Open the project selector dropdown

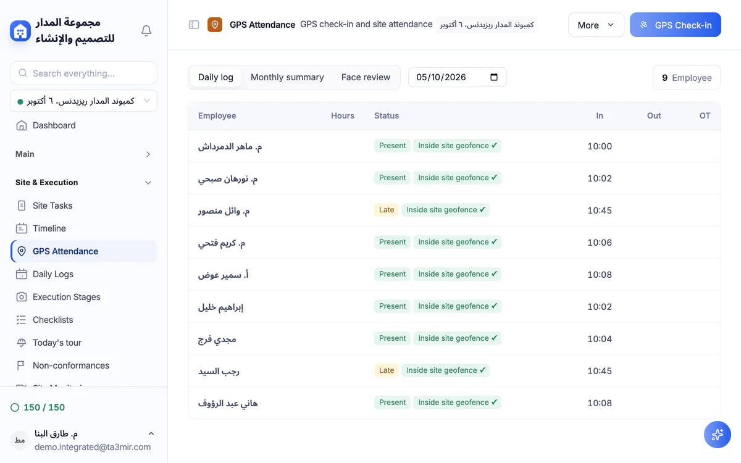[x=83, y=101]
